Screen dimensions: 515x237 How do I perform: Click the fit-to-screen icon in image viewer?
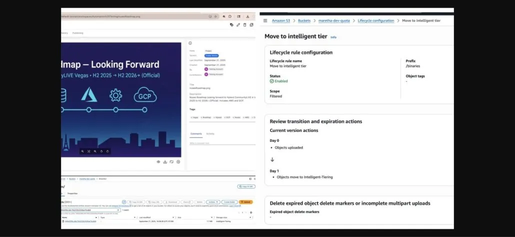click(88, 151)
